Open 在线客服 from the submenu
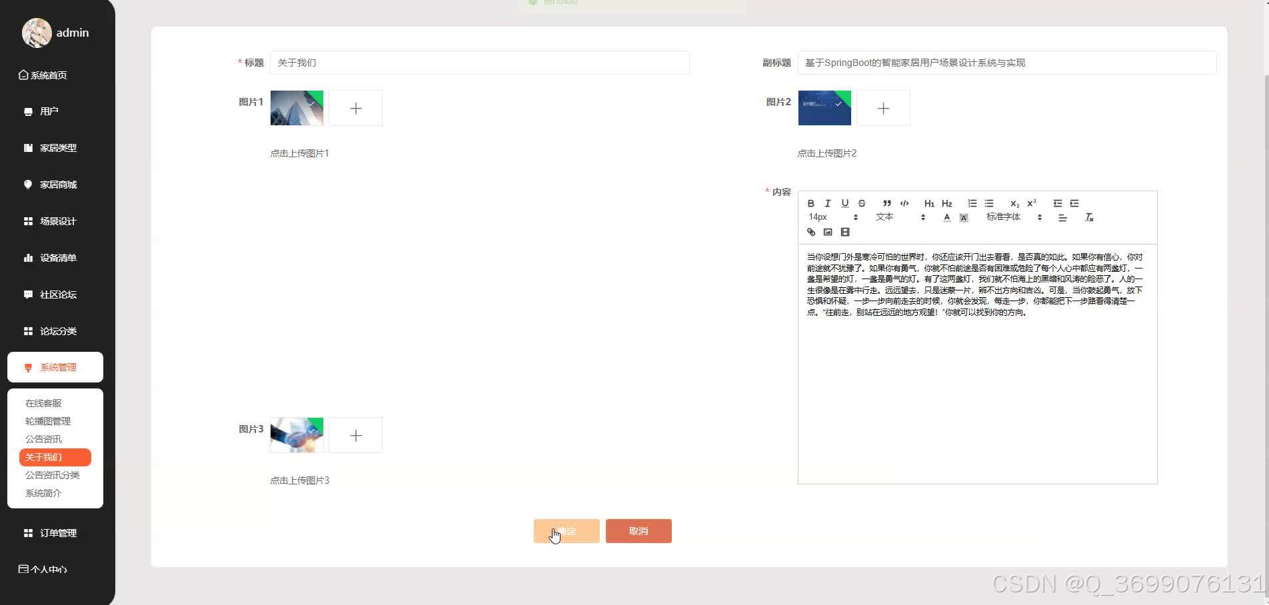The height and width of the screenshot is (605, 1269). tap(43, 403)
